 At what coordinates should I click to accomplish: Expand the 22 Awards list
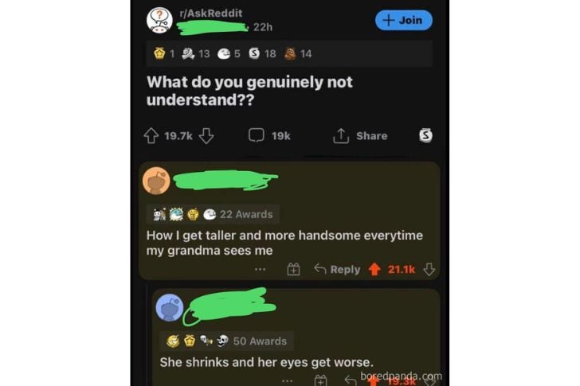pos(213,214)
